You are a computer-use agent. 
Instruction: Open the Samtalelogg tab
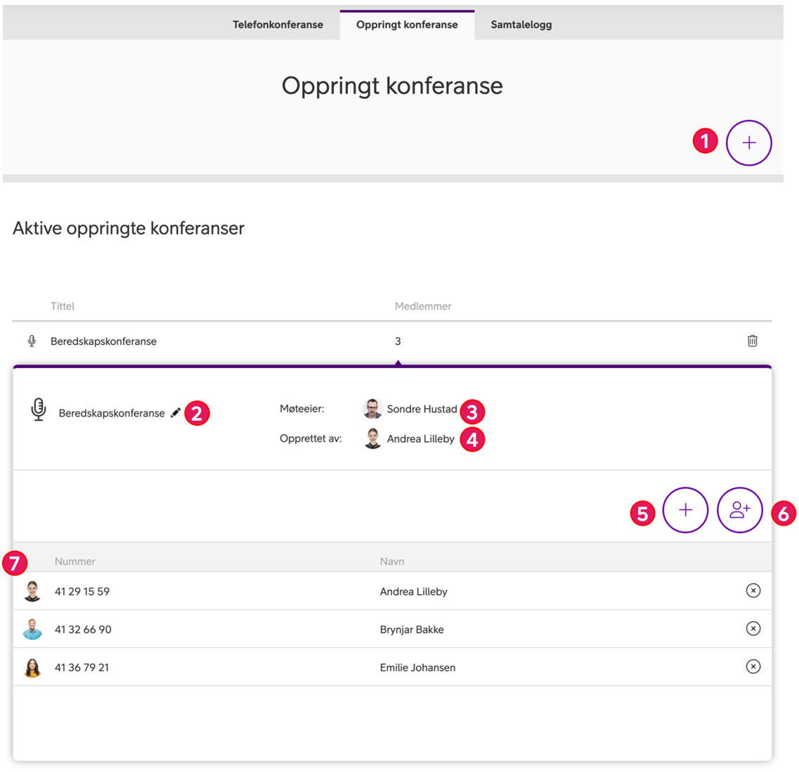click(521, 25)
